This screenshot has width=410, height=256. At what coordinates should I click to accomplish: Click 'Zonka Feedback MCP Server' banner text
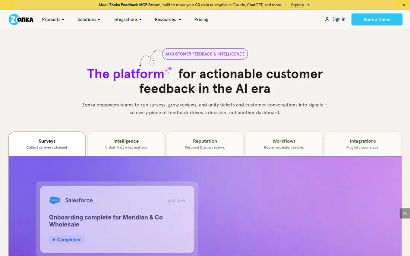tap(135, 5)
